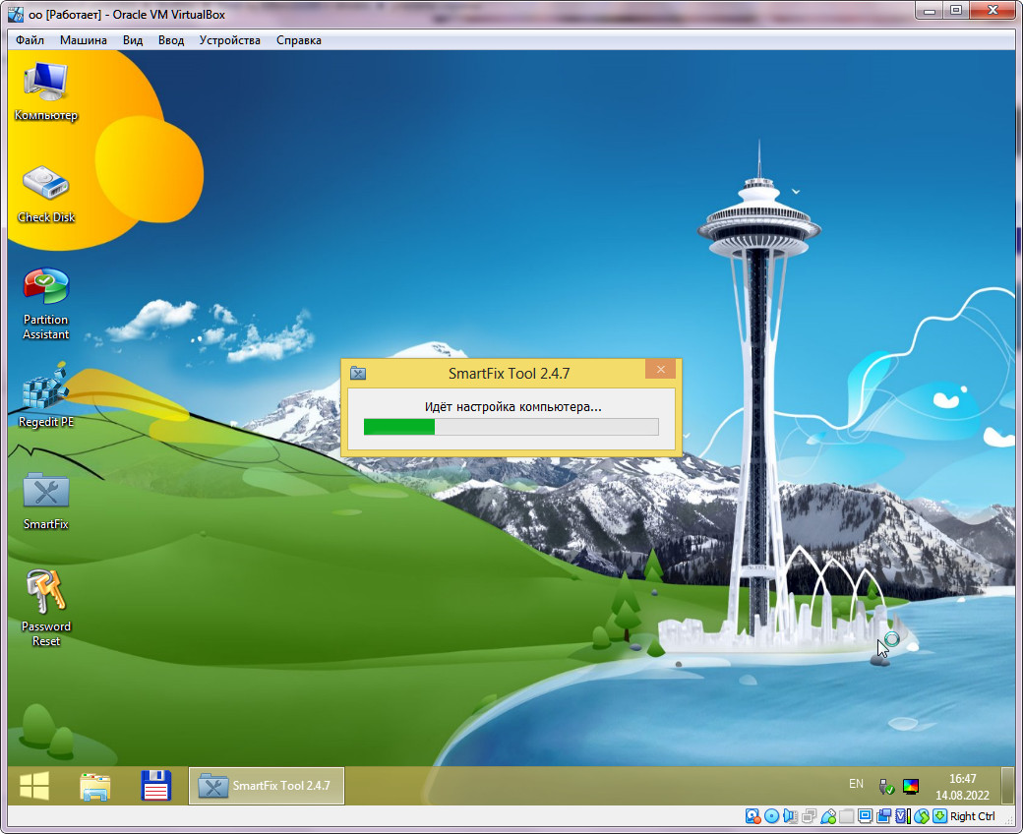Click the VirtualBox audio status icon

pos(791,816)
